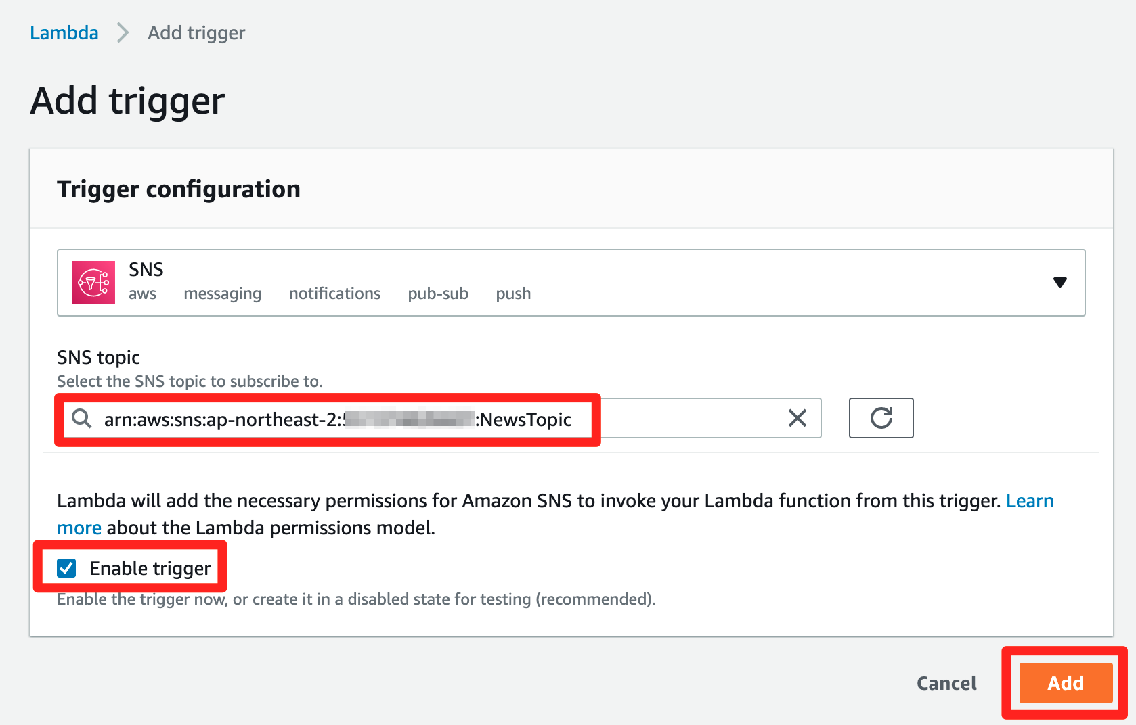
Task: Click the Cancel button
Action: 946,683
